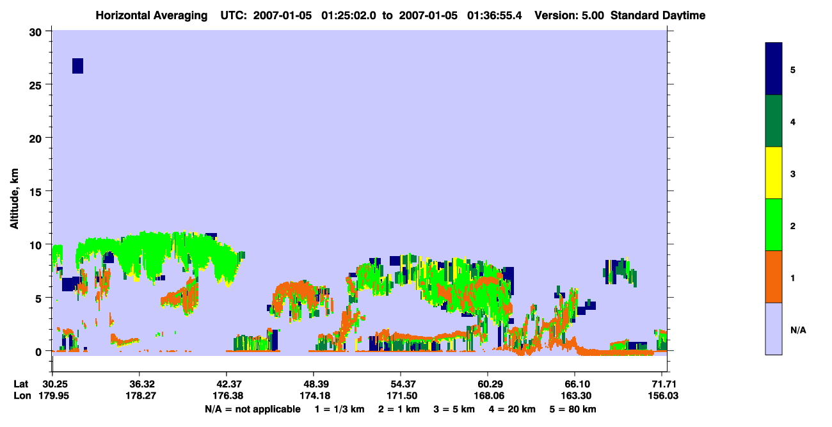Click the 'N/A = not applicable' legend note
Screen dimensions: 832x427
[x=253, y=409]
